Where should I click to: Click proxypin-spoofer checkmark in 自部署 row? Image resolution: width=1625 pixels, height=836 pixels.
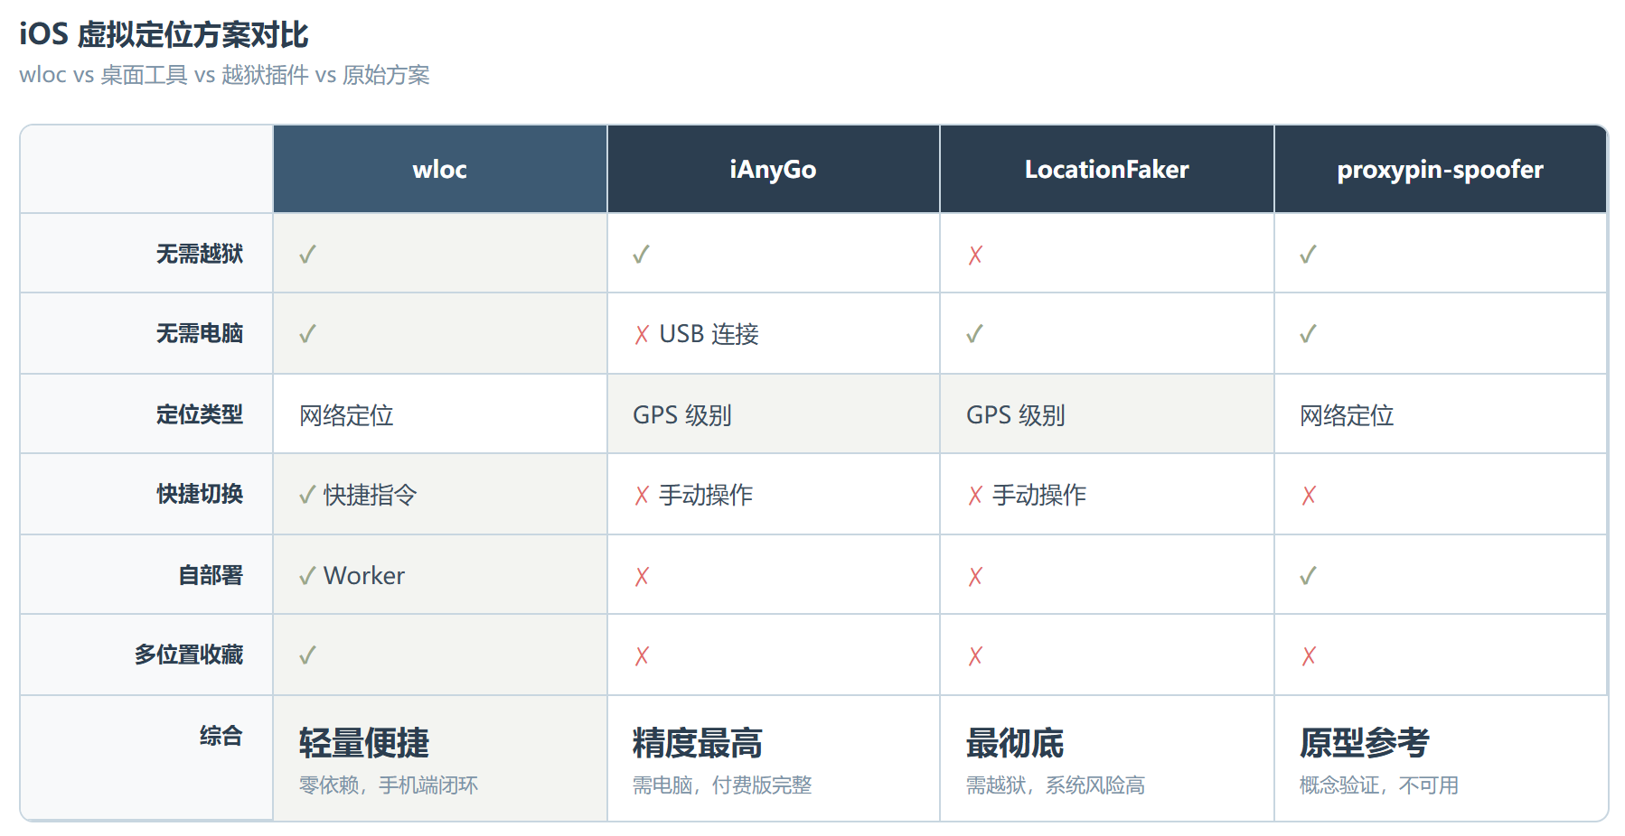(x=1308, y=576)
